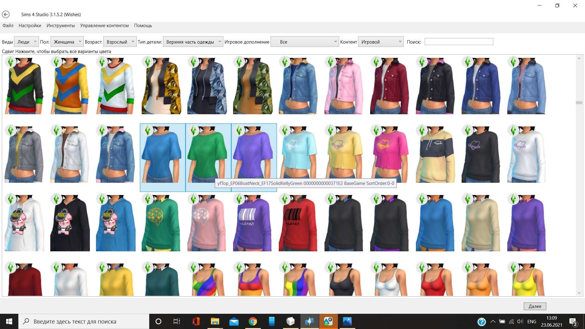The image size is (585, 329).
Task: Click the blue help question icon
Action: pos(481,322)
